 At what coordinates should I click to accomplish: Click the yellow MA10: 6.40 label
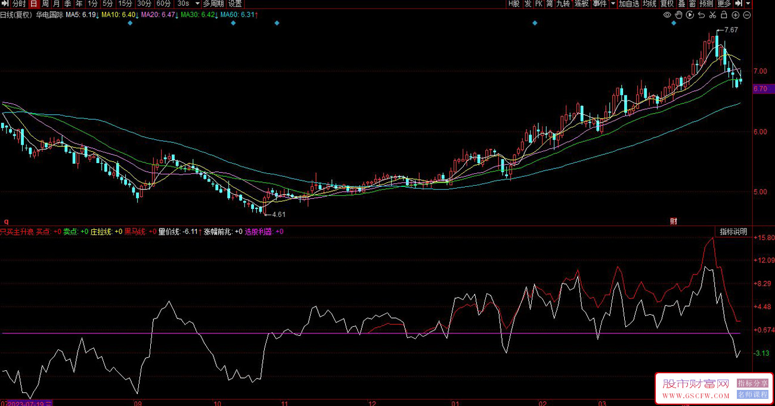pos(118,14)
